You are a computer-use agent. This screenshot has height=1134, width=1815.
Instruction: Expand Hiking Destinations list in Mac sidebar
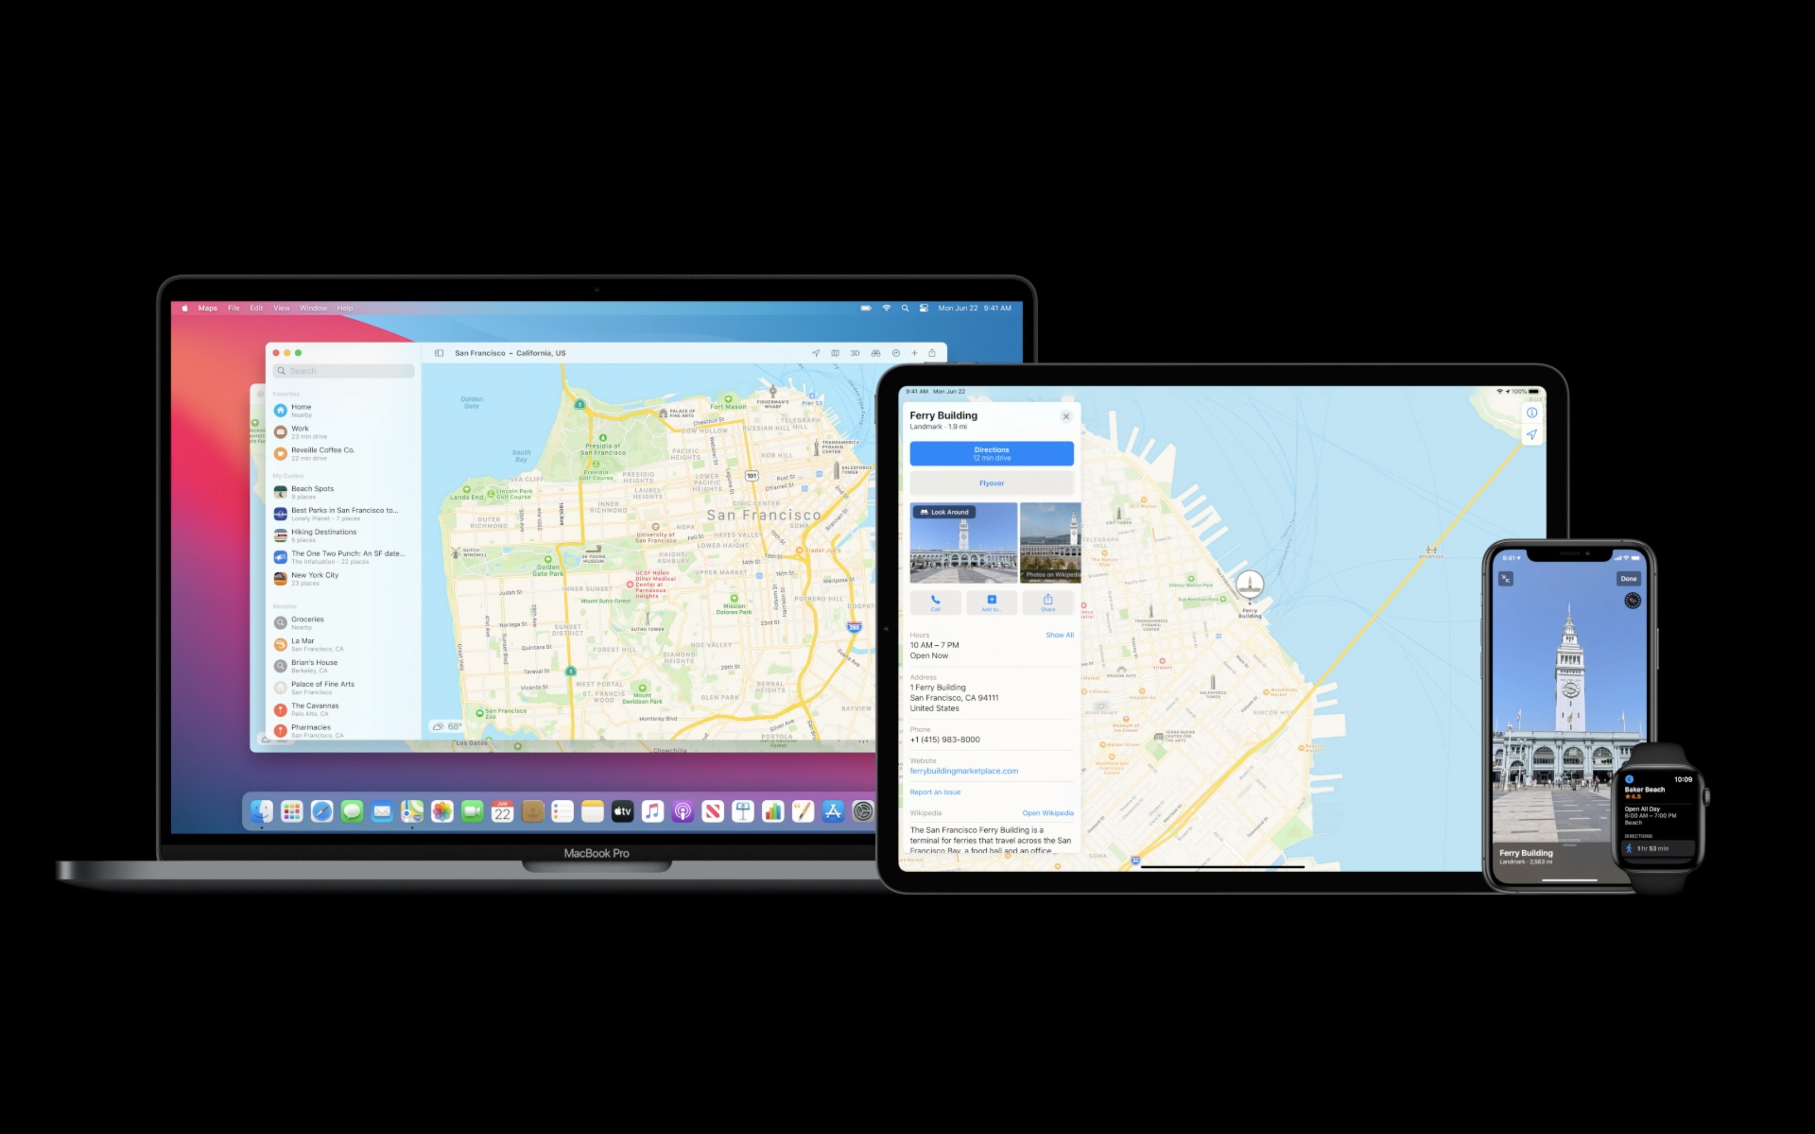point(333,535)
